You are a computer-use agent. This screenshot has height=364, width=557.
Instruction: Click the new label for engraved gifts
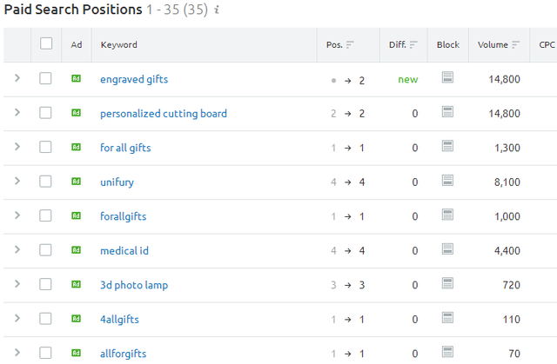408,79
